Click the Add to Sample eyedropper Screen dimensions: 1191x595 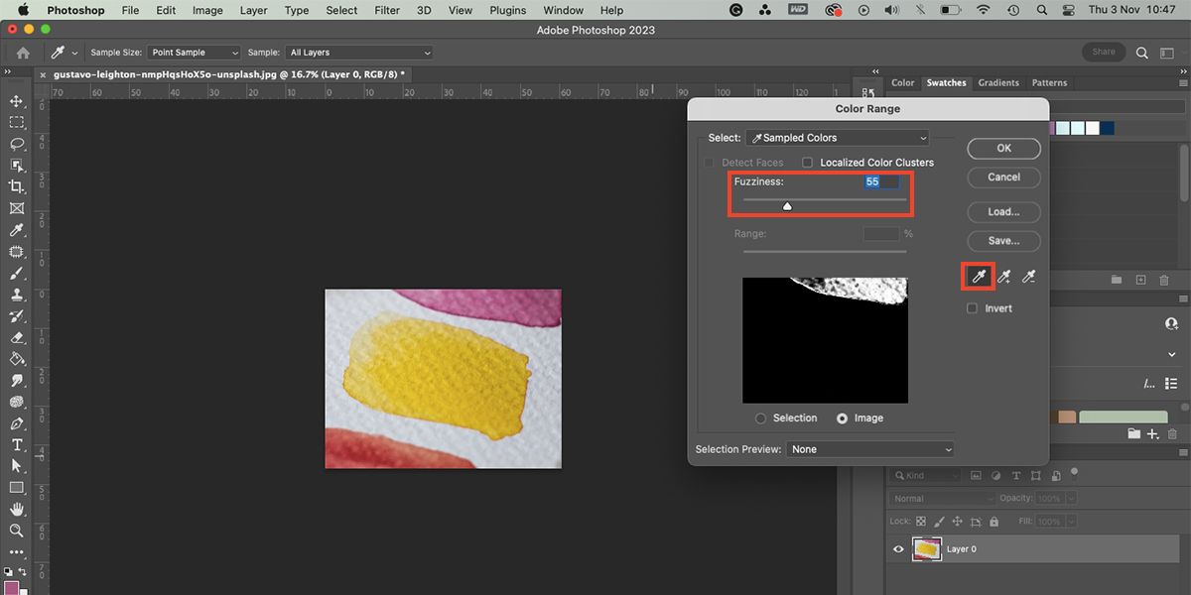point(1004,277)
